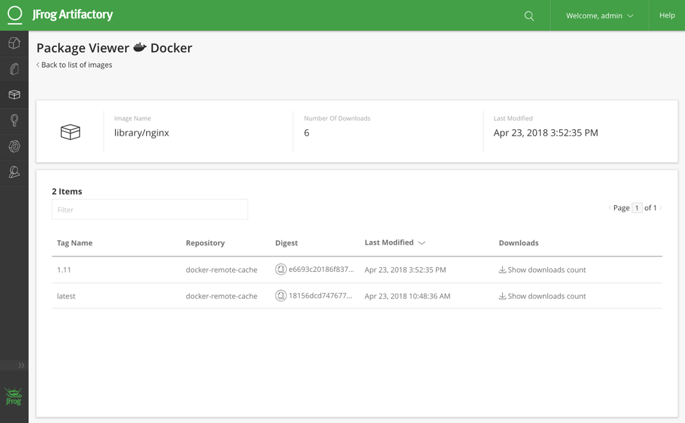Click the package box icon beside Image Name
This screenshot has width=685, height=423.
pyautogui.click(x=70, y=132)
